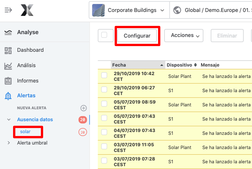Viewport: 252px width, 169px height.
Task: Click the globe location icon
Action: tap(177, 10)
